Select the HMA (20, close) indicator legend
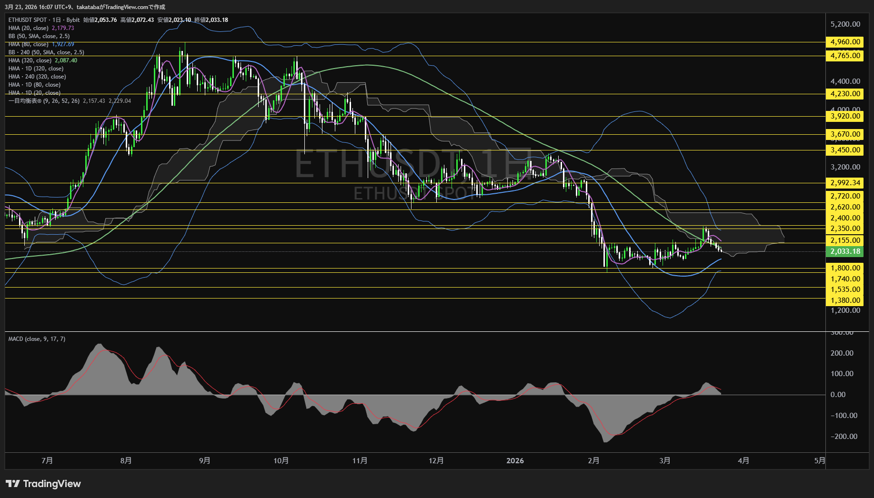The height and width of the screenshot is (498, 874). click(28, 28)
